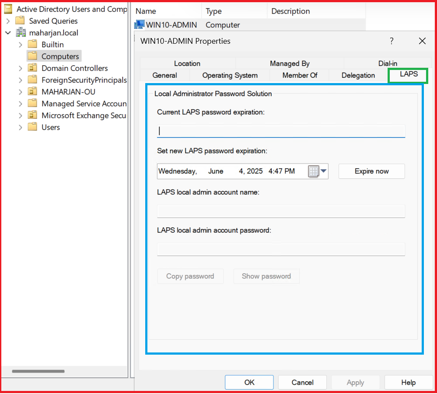Image resolution: width=437 pixels, height=394 pixels.
Task: Expand the Users container chevron
Action: [21, 127]
